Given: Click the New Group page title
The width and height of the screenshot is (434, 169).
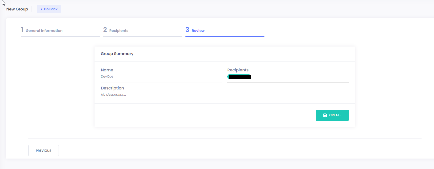Looking at the screenshot, I should point(17,9).
